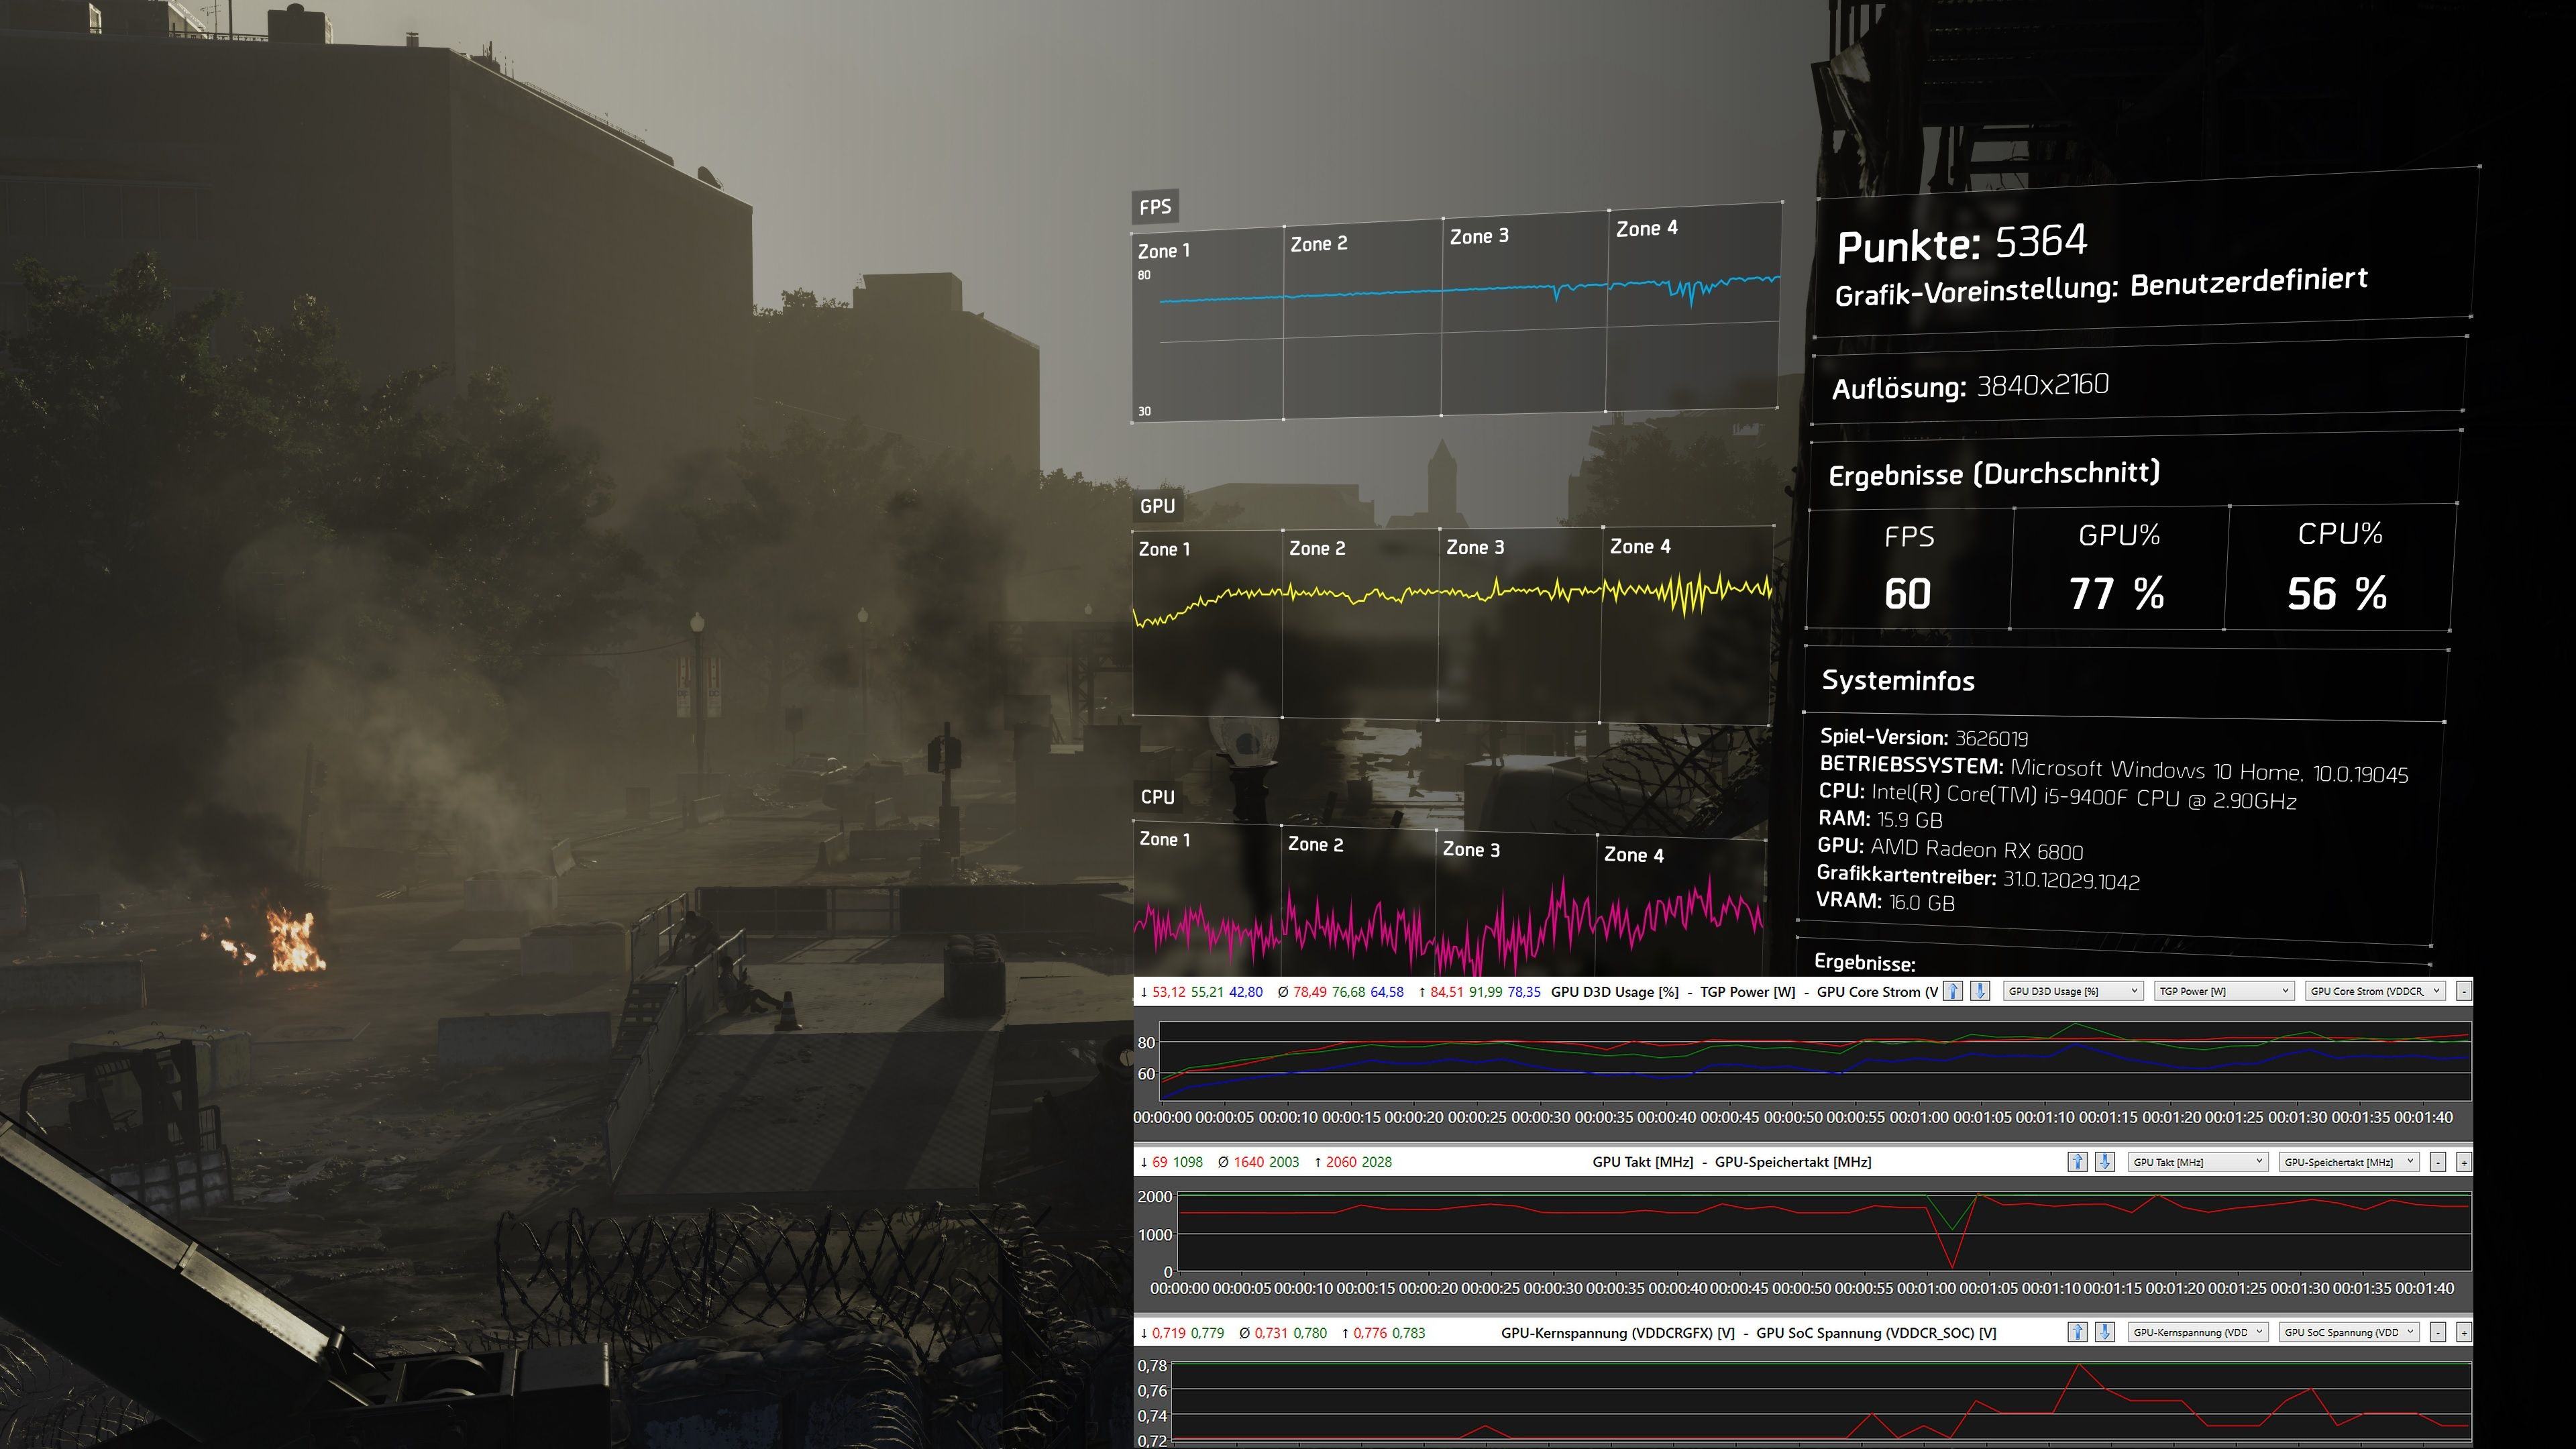2576x1449 pixels.
Task: Click the FPS chart title label
Action: point(1155,207)
